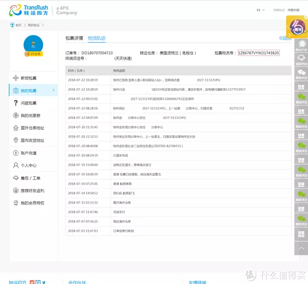Click the timestamp 2018-07-22 09:15:01
The image size is (308, 284).
coord(83,99)
